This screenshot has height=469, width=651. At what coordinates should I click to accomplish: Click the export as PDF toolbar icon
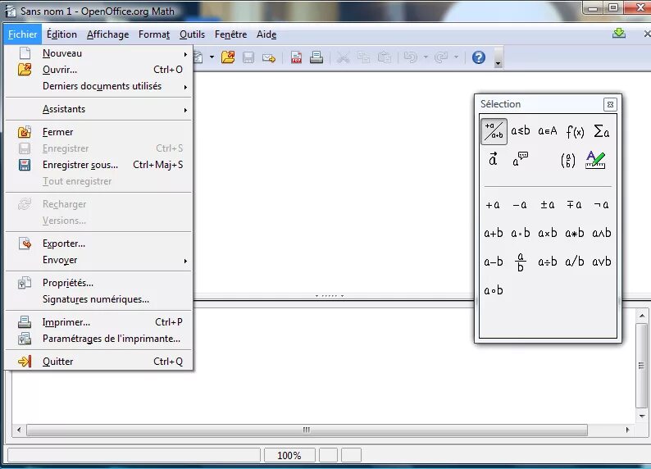point(296,57)
